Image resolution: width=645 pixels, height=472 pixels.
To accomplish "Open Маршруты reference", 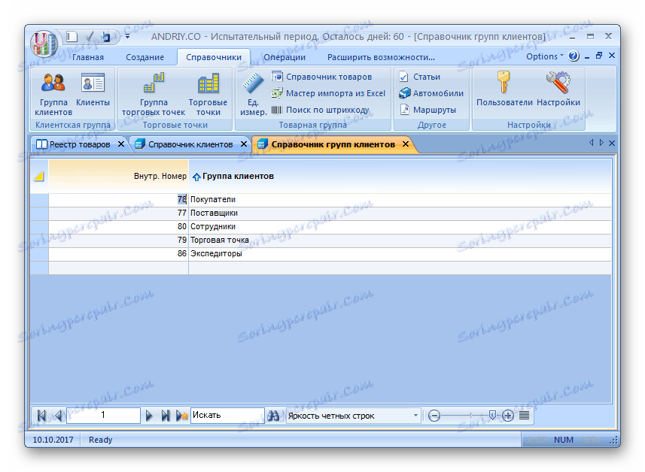I will click(427, 110).
